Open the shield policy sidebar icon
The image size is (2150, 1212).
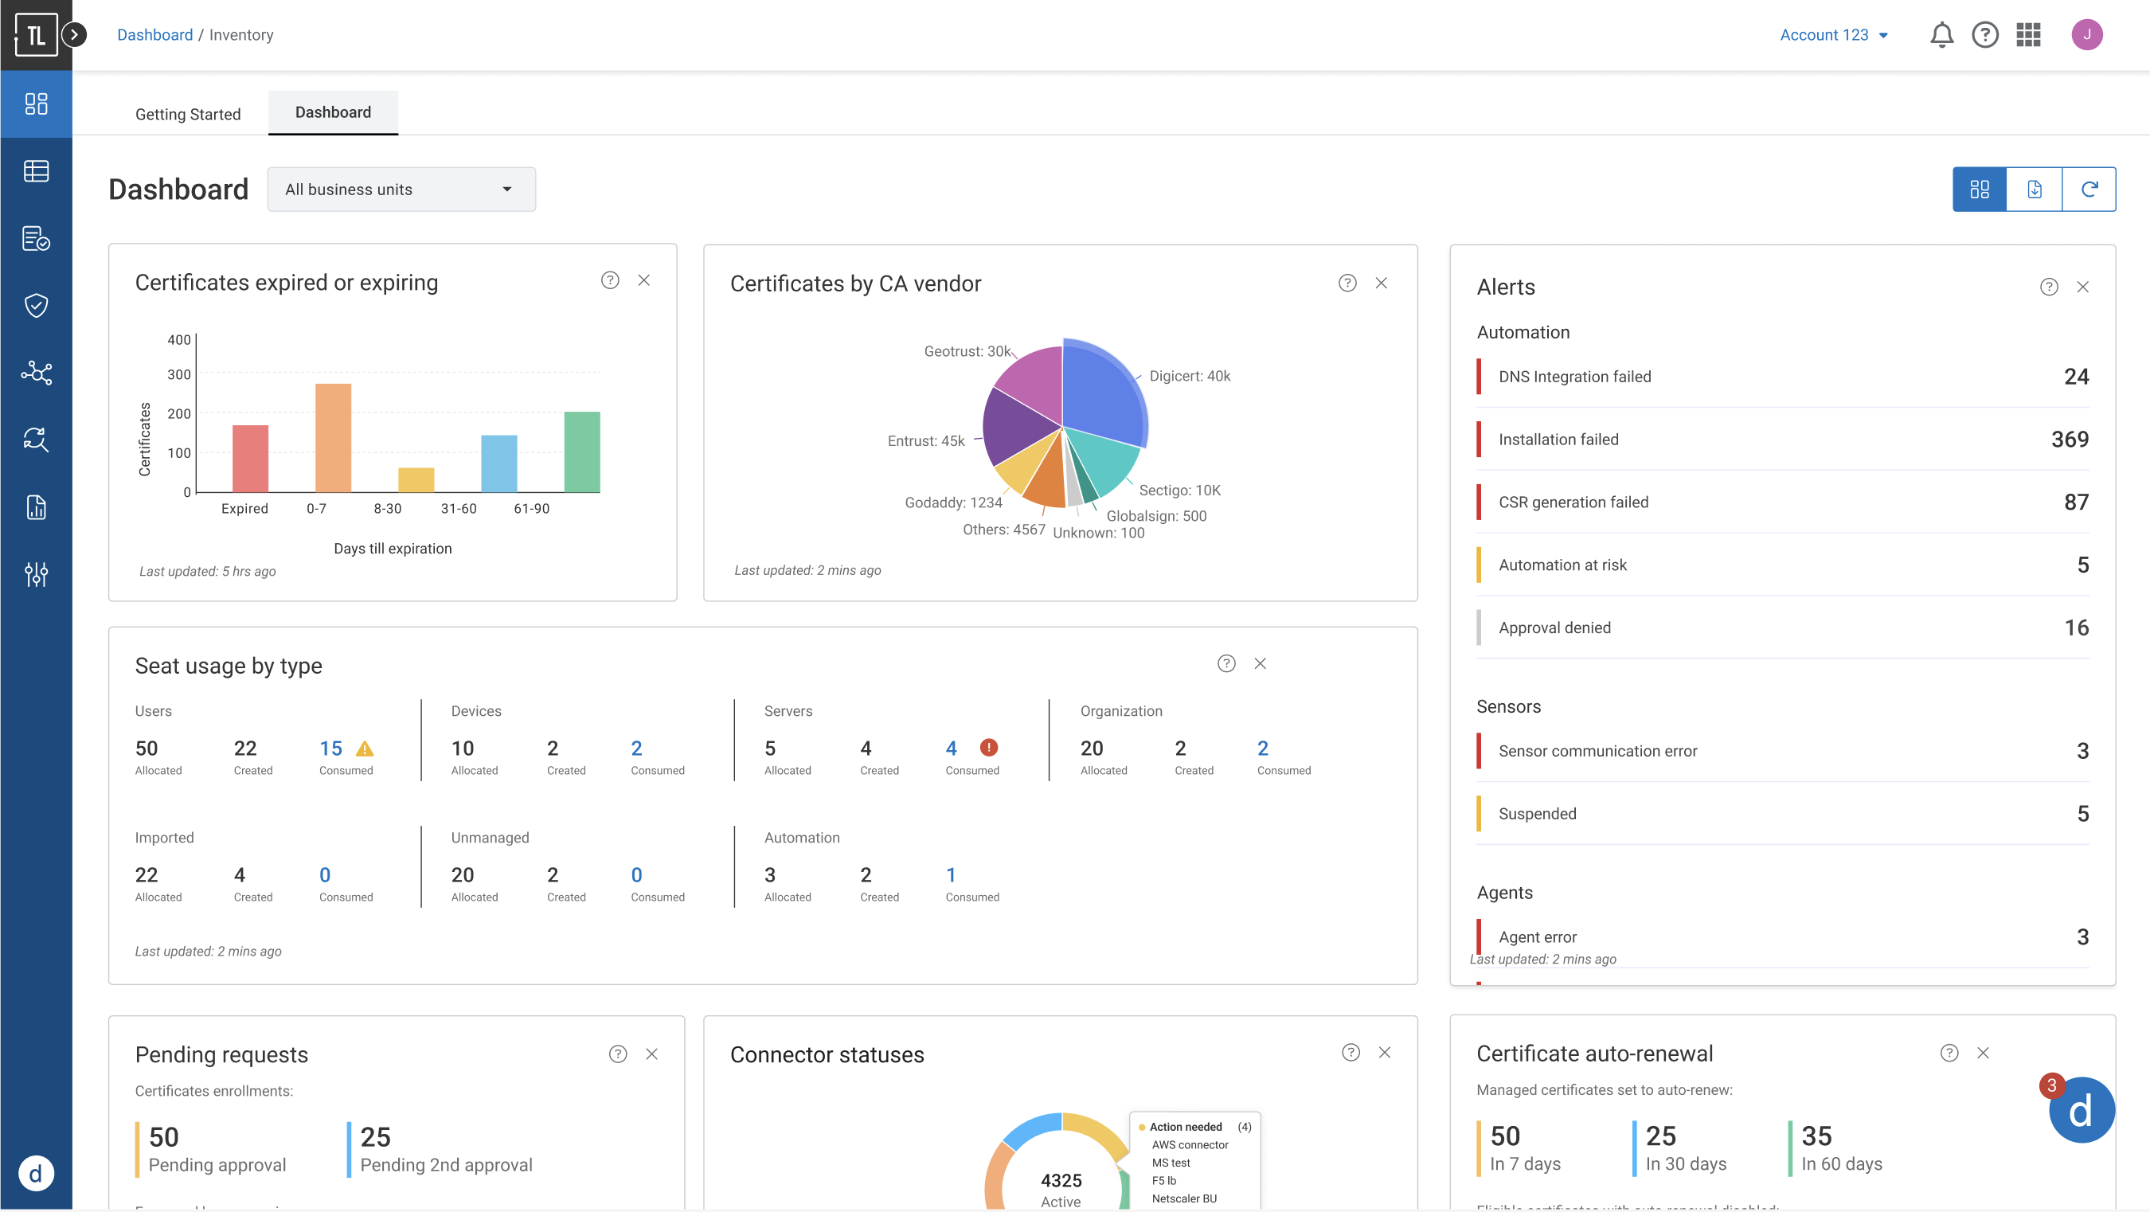[36, 306]
